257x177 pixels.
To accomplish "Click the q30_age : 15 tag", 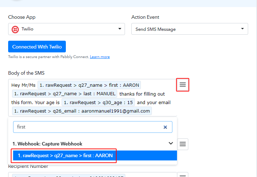I will (98, 102).
